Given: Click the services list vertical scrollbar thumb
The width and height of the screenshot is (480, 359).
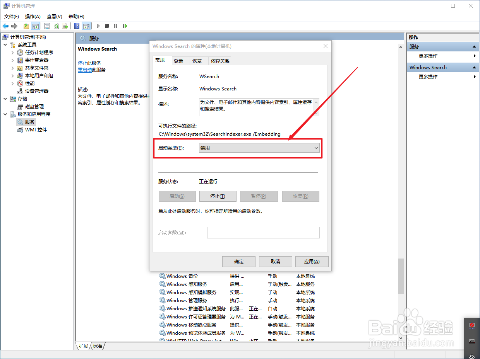Looking at the screenshot, I should (x=401, y=276).
